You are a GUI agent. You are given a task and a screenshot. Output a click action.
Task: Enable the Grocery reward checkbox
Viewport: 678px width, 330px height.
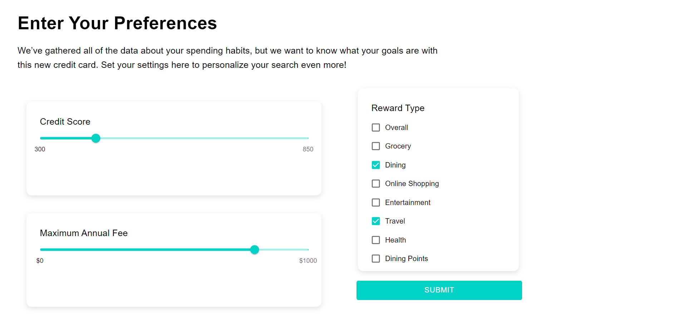[x=375, y=146]
